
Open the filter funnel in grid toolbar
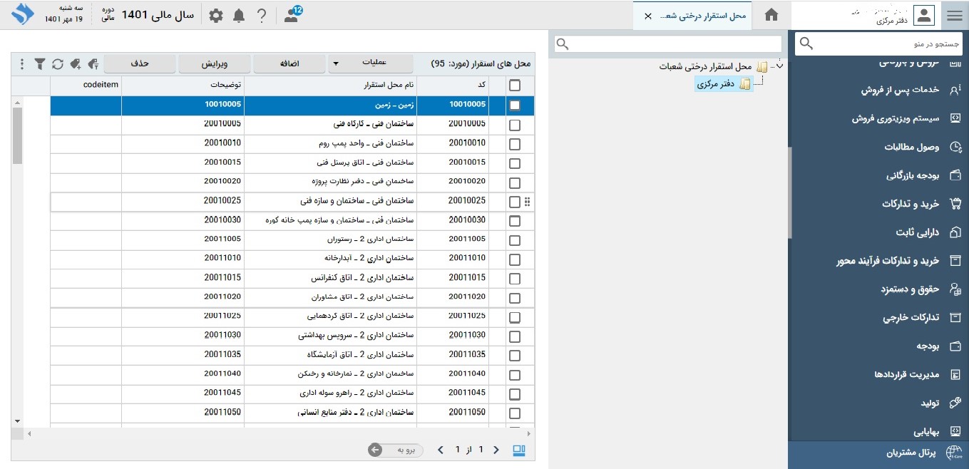pos(40,64)
